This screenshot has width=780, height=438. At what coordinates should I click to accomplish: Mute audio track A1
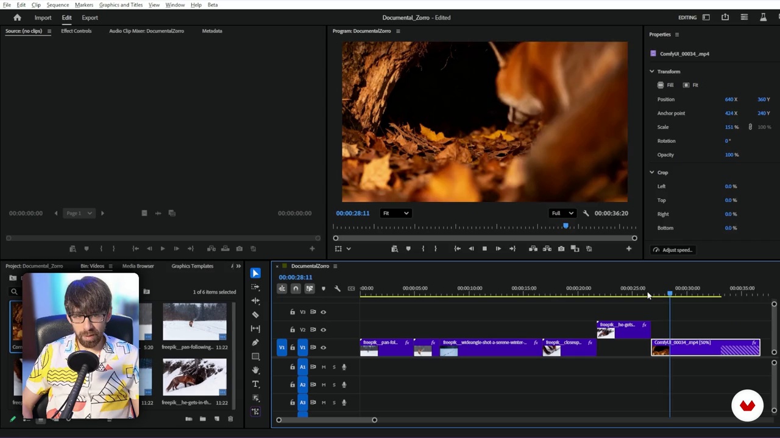(x=324, y=367)
